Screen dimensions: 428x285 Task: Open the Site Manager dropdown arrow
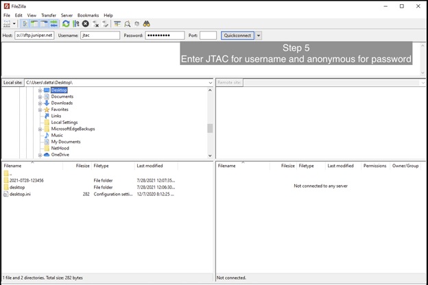(14, 24)
